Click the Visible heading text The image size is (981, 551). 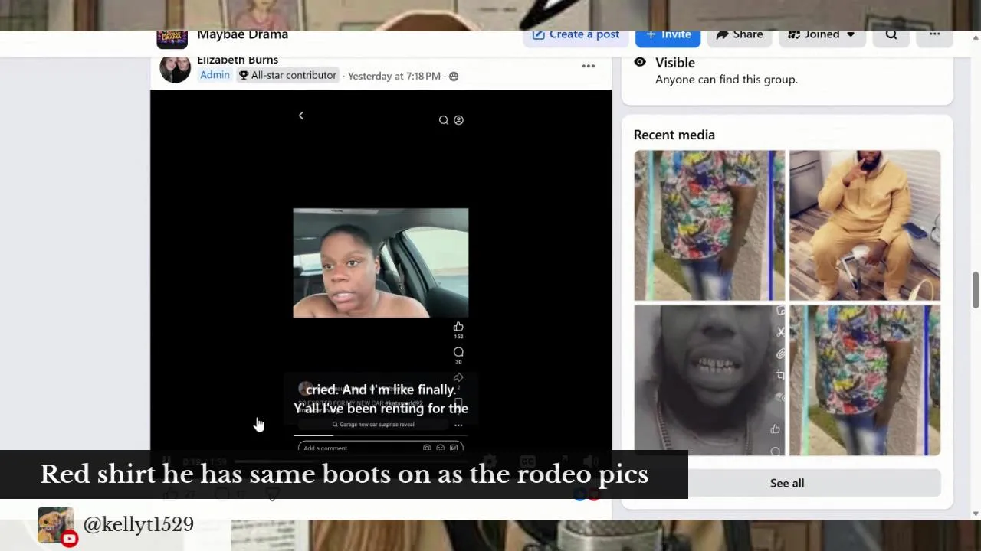(x=675, y=63)
